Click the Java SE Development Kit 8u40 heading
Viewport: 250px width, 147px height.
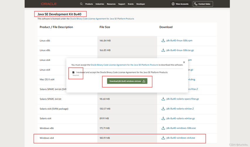59,14
